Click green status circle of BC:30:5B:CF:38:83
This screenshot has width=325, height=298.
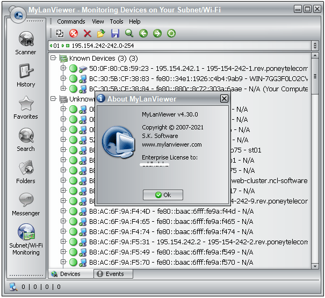[73, 78]
